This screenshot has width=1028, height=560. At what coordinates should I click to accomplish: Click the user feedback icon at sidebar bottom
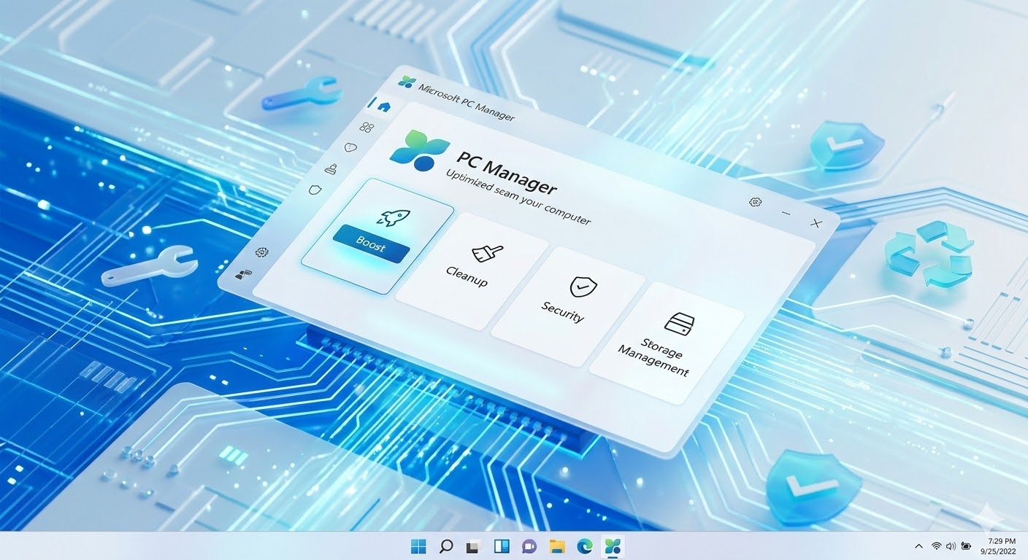(x=243, y=273)
